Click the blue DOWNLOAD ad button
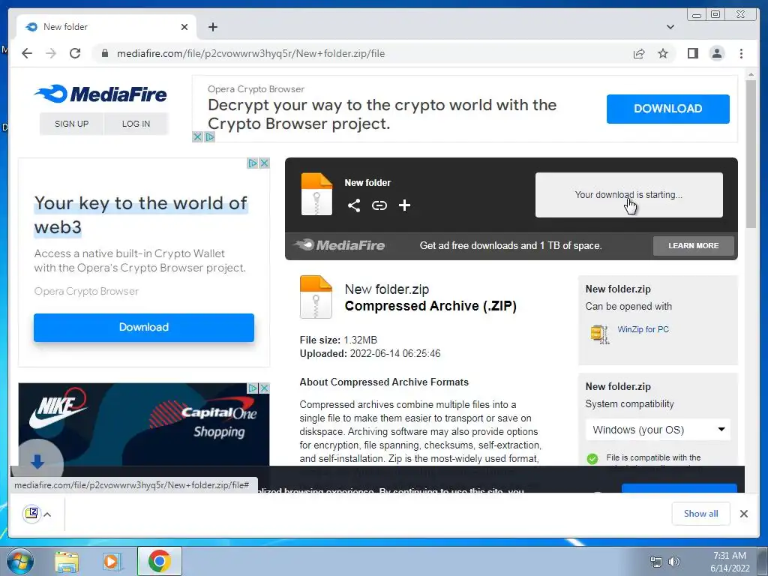 [x=667, y=109]
